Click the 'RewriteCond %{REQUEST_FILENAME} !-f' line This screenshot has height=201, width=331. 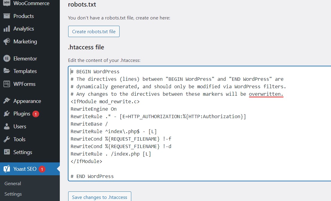(x=121, y=139)
